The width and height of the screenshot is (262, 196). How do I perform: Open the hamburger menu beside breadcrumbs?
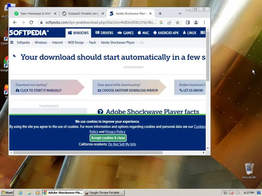click(12, 43)
